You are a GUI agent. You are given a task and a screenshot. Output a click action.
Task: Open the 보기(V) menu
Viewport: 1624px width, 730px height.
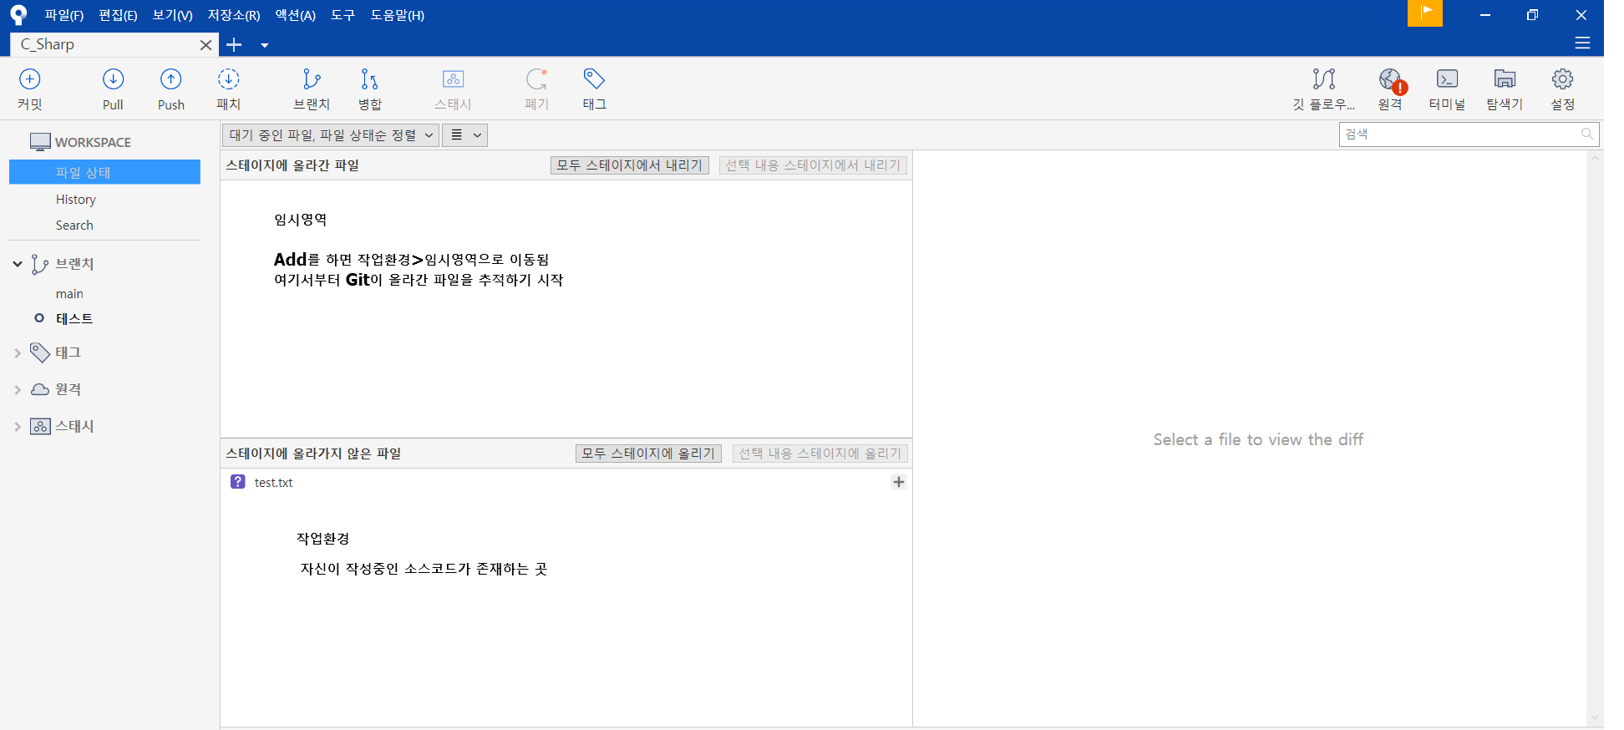click(172, 15)
